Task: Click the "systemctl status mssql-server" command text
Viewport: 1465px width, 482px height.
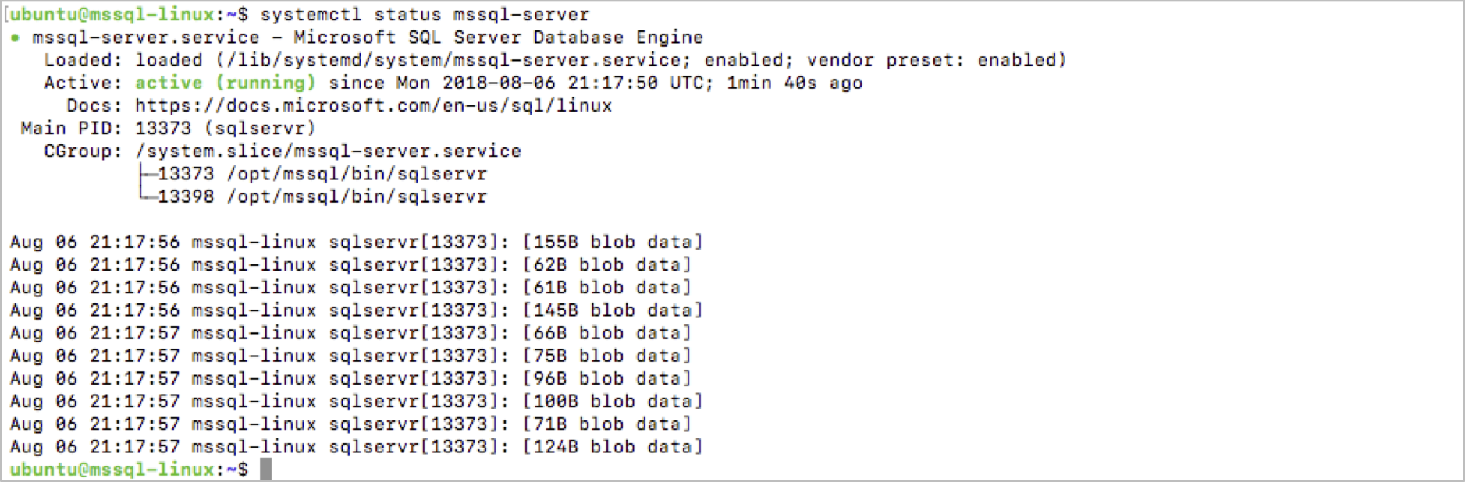Action: point(425,15)
